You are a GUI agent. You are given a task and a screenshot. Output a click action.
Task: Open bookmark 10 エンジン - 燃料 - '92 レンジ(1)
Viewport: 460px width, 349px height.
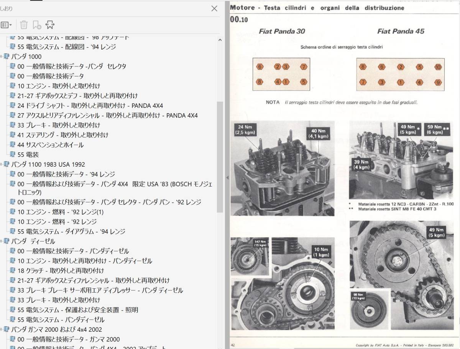(x=61, y=212)
